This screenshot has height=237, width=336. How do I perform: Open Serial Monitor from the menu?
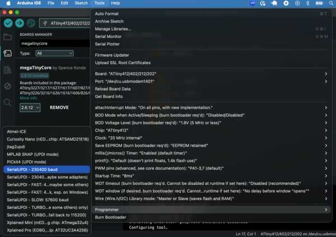[x=211, y=36]
